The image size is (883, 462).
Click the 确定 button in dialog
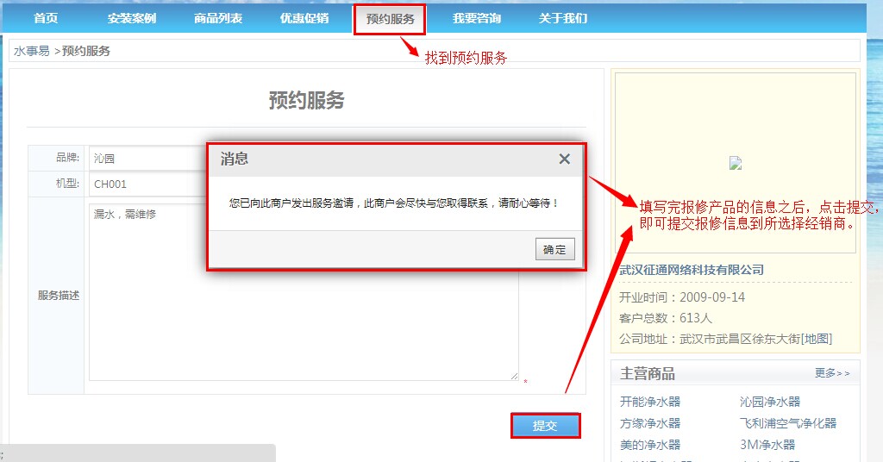click(554, 250)
